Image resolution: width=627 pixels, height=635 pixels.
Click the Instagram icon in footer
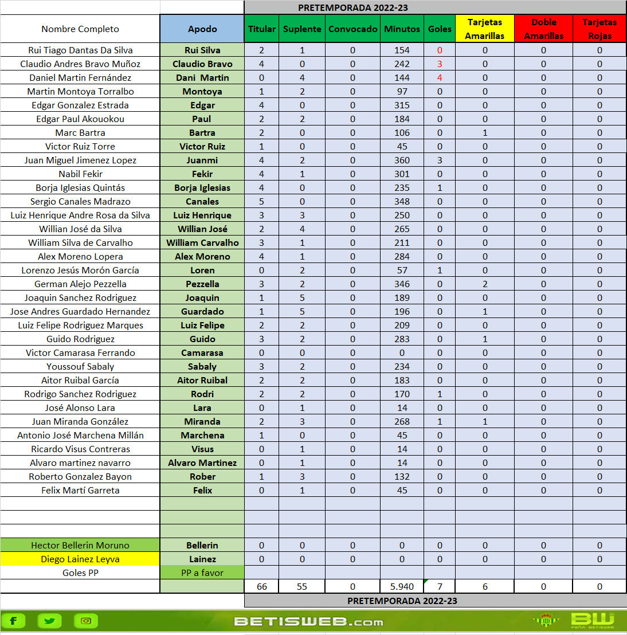click(86, 621)
